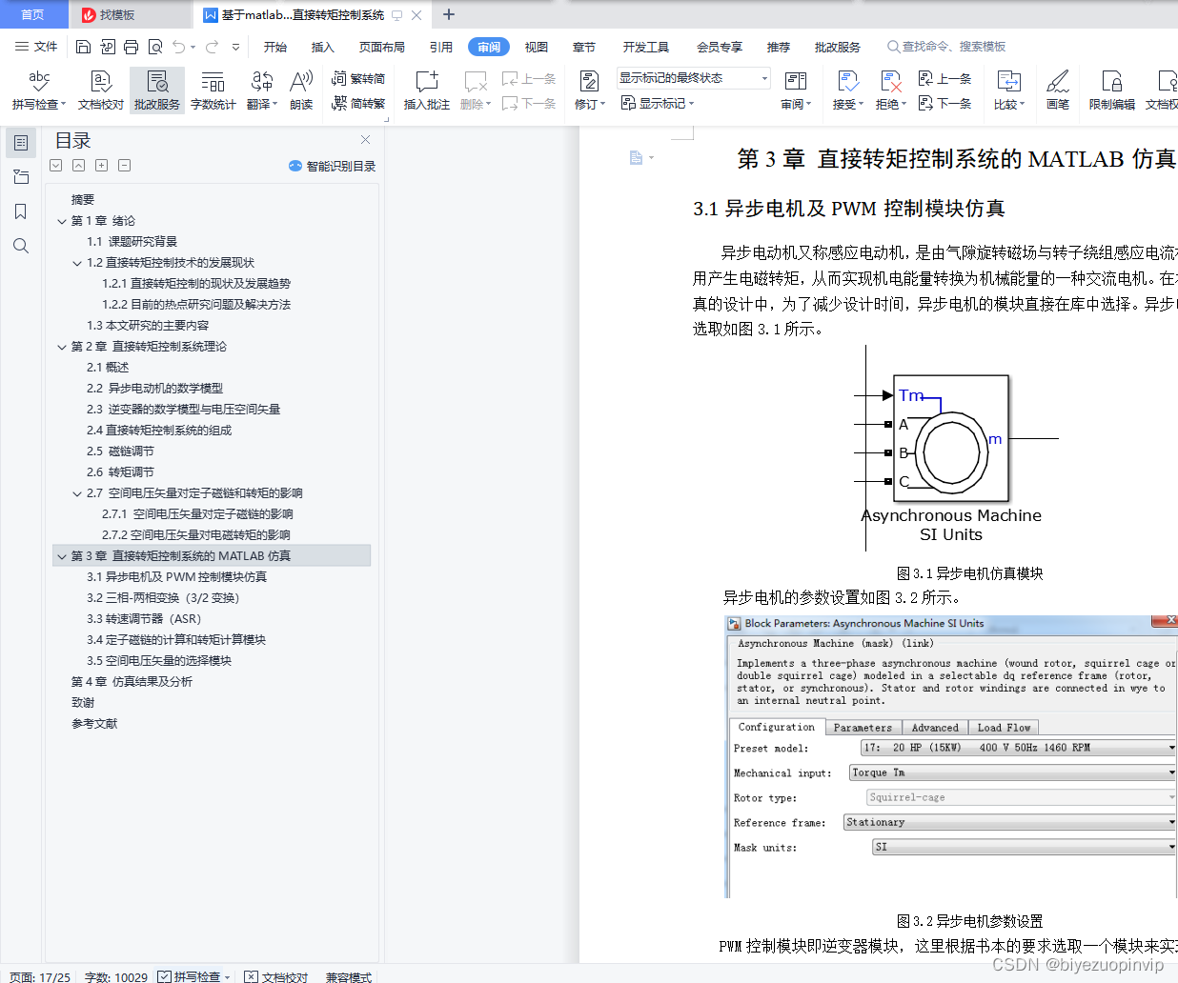
Task: Collapse all outline levels with the minus icon
Action: pos(124,165)
